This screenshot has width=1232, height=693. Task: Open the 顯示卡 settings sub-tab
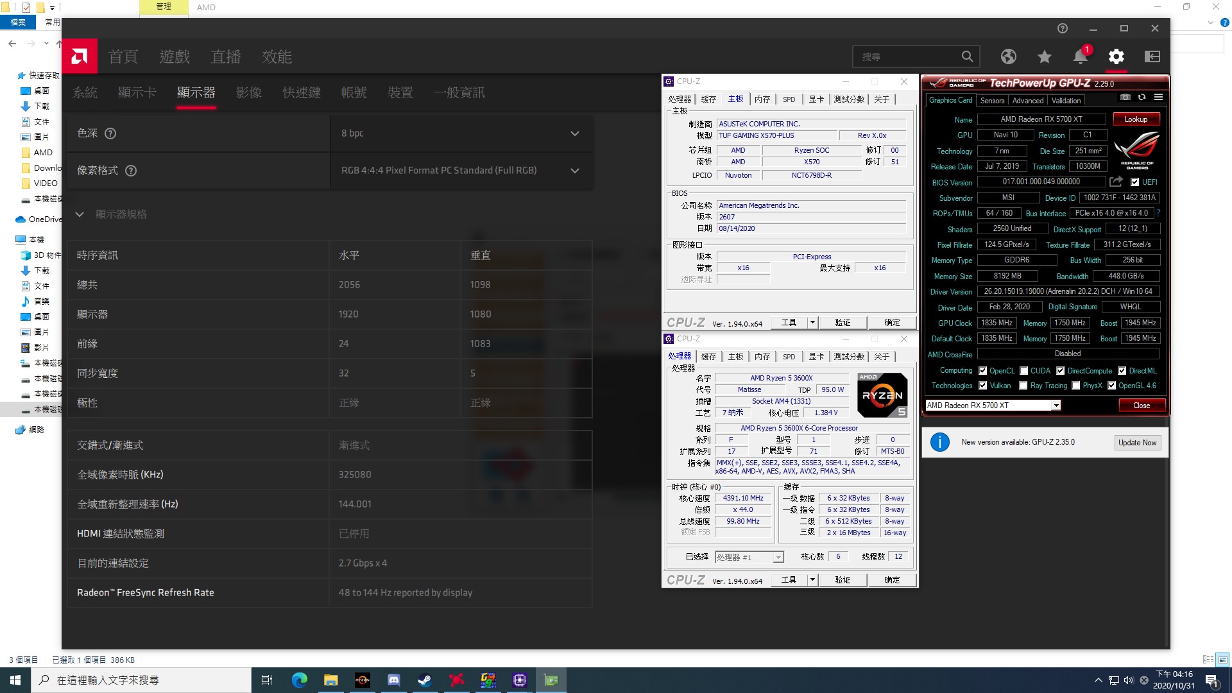click(137, 92)
